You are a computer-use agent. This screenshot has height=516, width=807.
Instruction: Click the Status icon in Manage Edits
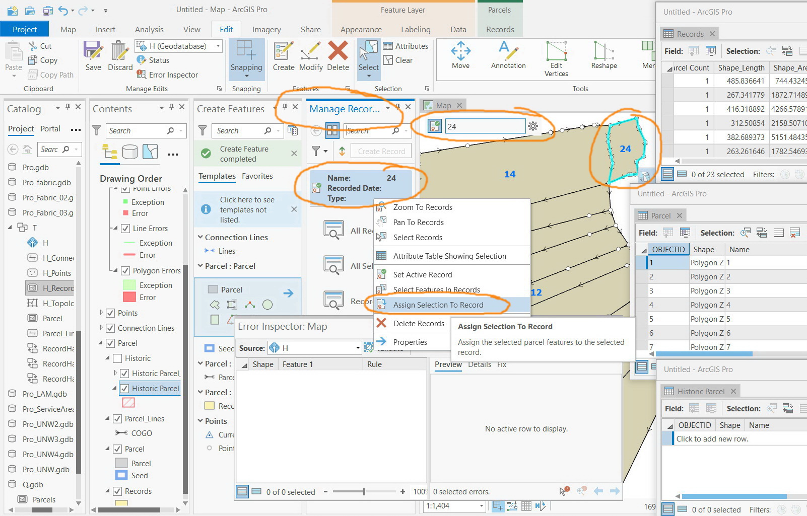pyautogui.click(x=142, y=60)
